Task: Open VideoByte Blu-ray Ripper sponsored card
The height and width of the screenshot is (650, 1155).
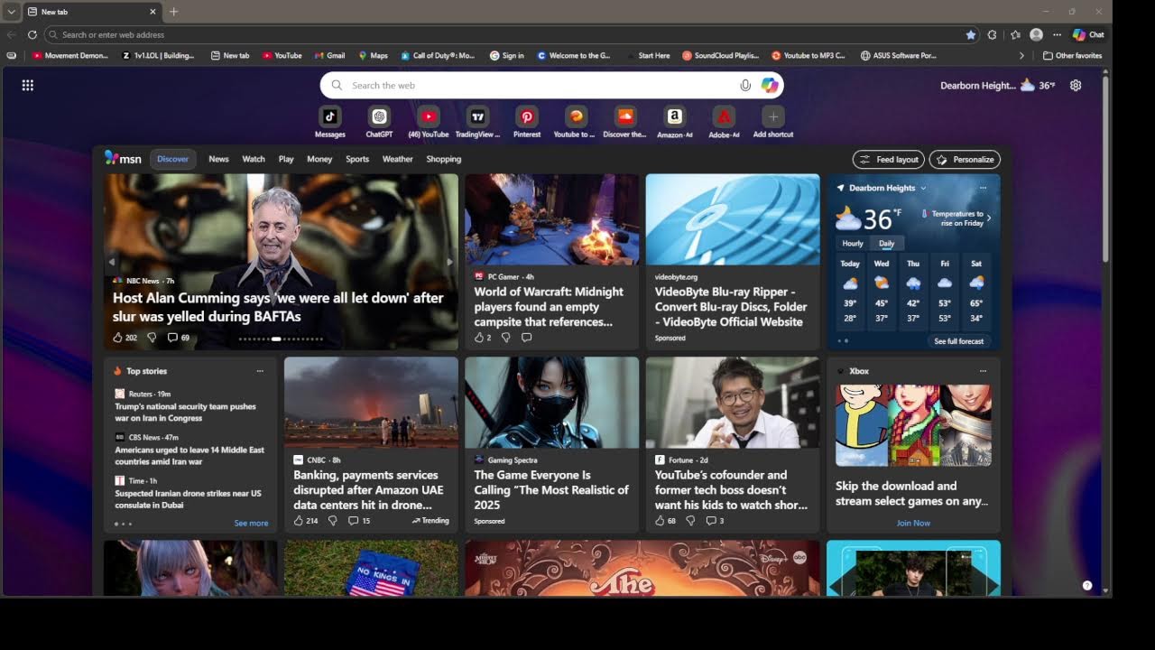Action: coord(733,260)
